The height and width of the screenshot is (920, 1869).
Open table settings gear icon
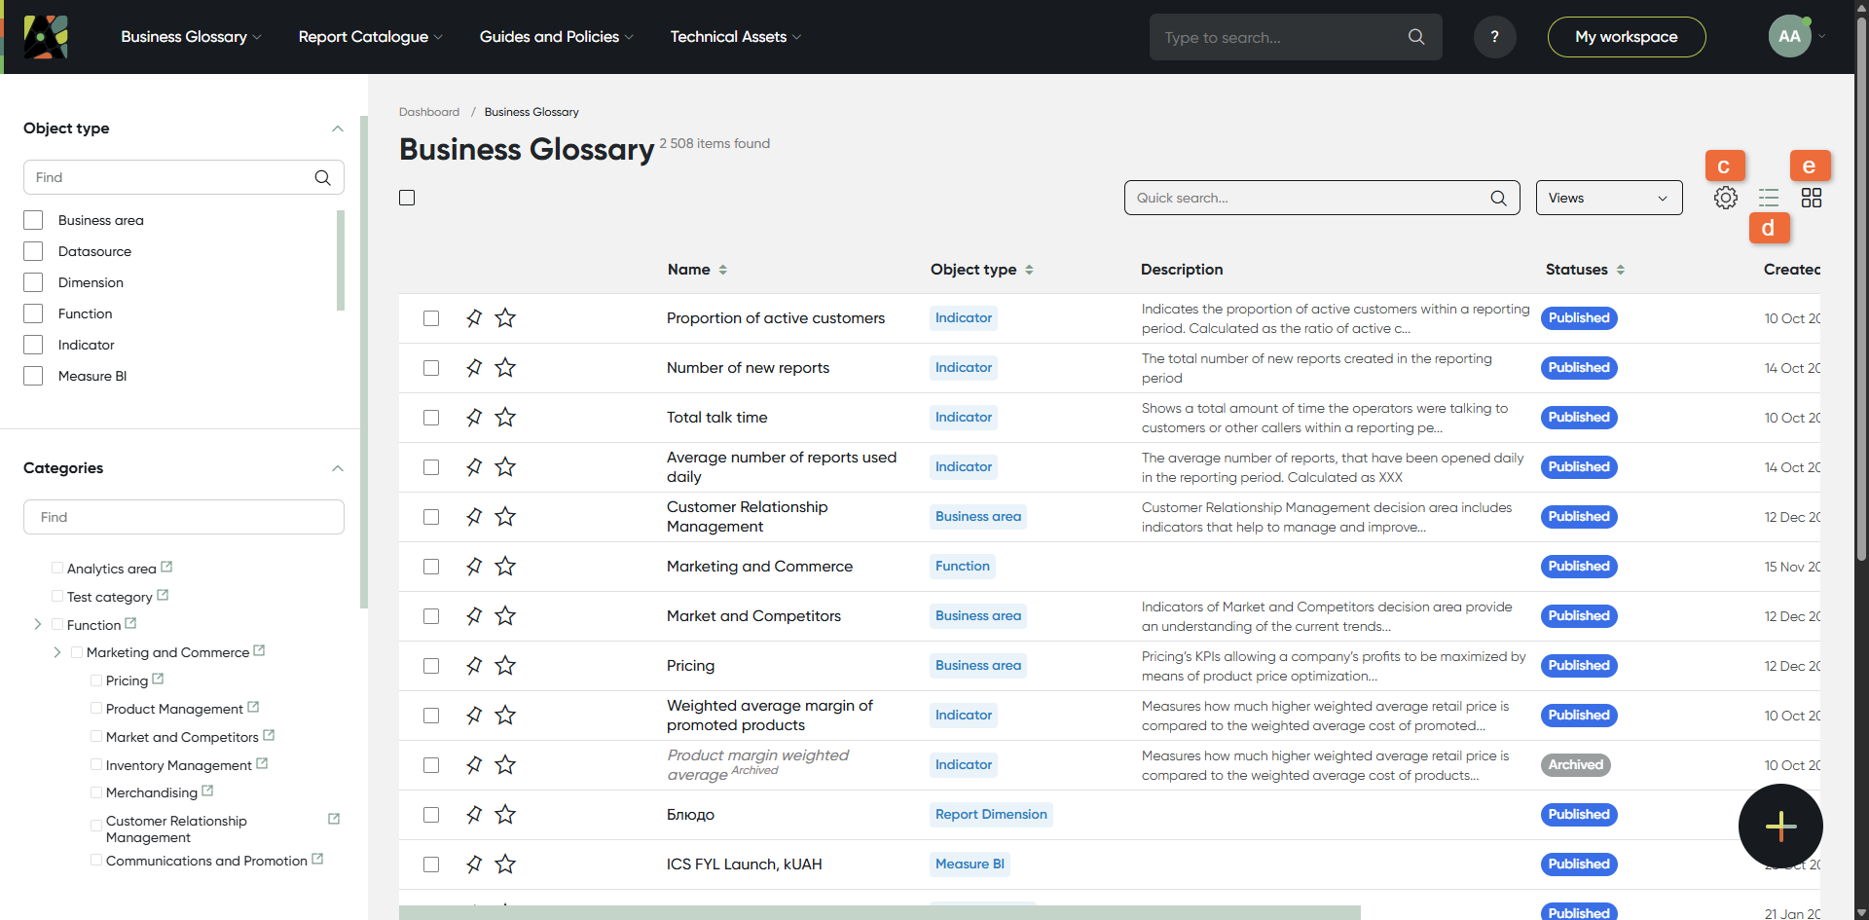click(x=1725, y=198)
